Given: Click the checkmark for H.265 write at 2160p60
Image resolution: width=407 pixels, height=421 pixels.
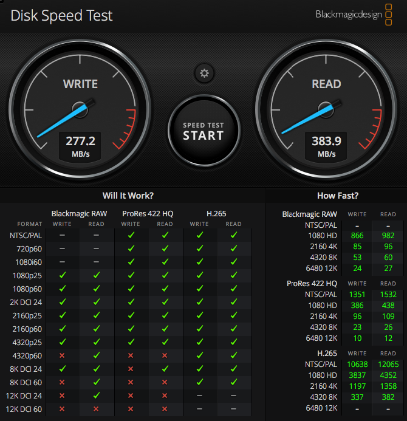Looking at the screenshot, I should tap(199, 329).
